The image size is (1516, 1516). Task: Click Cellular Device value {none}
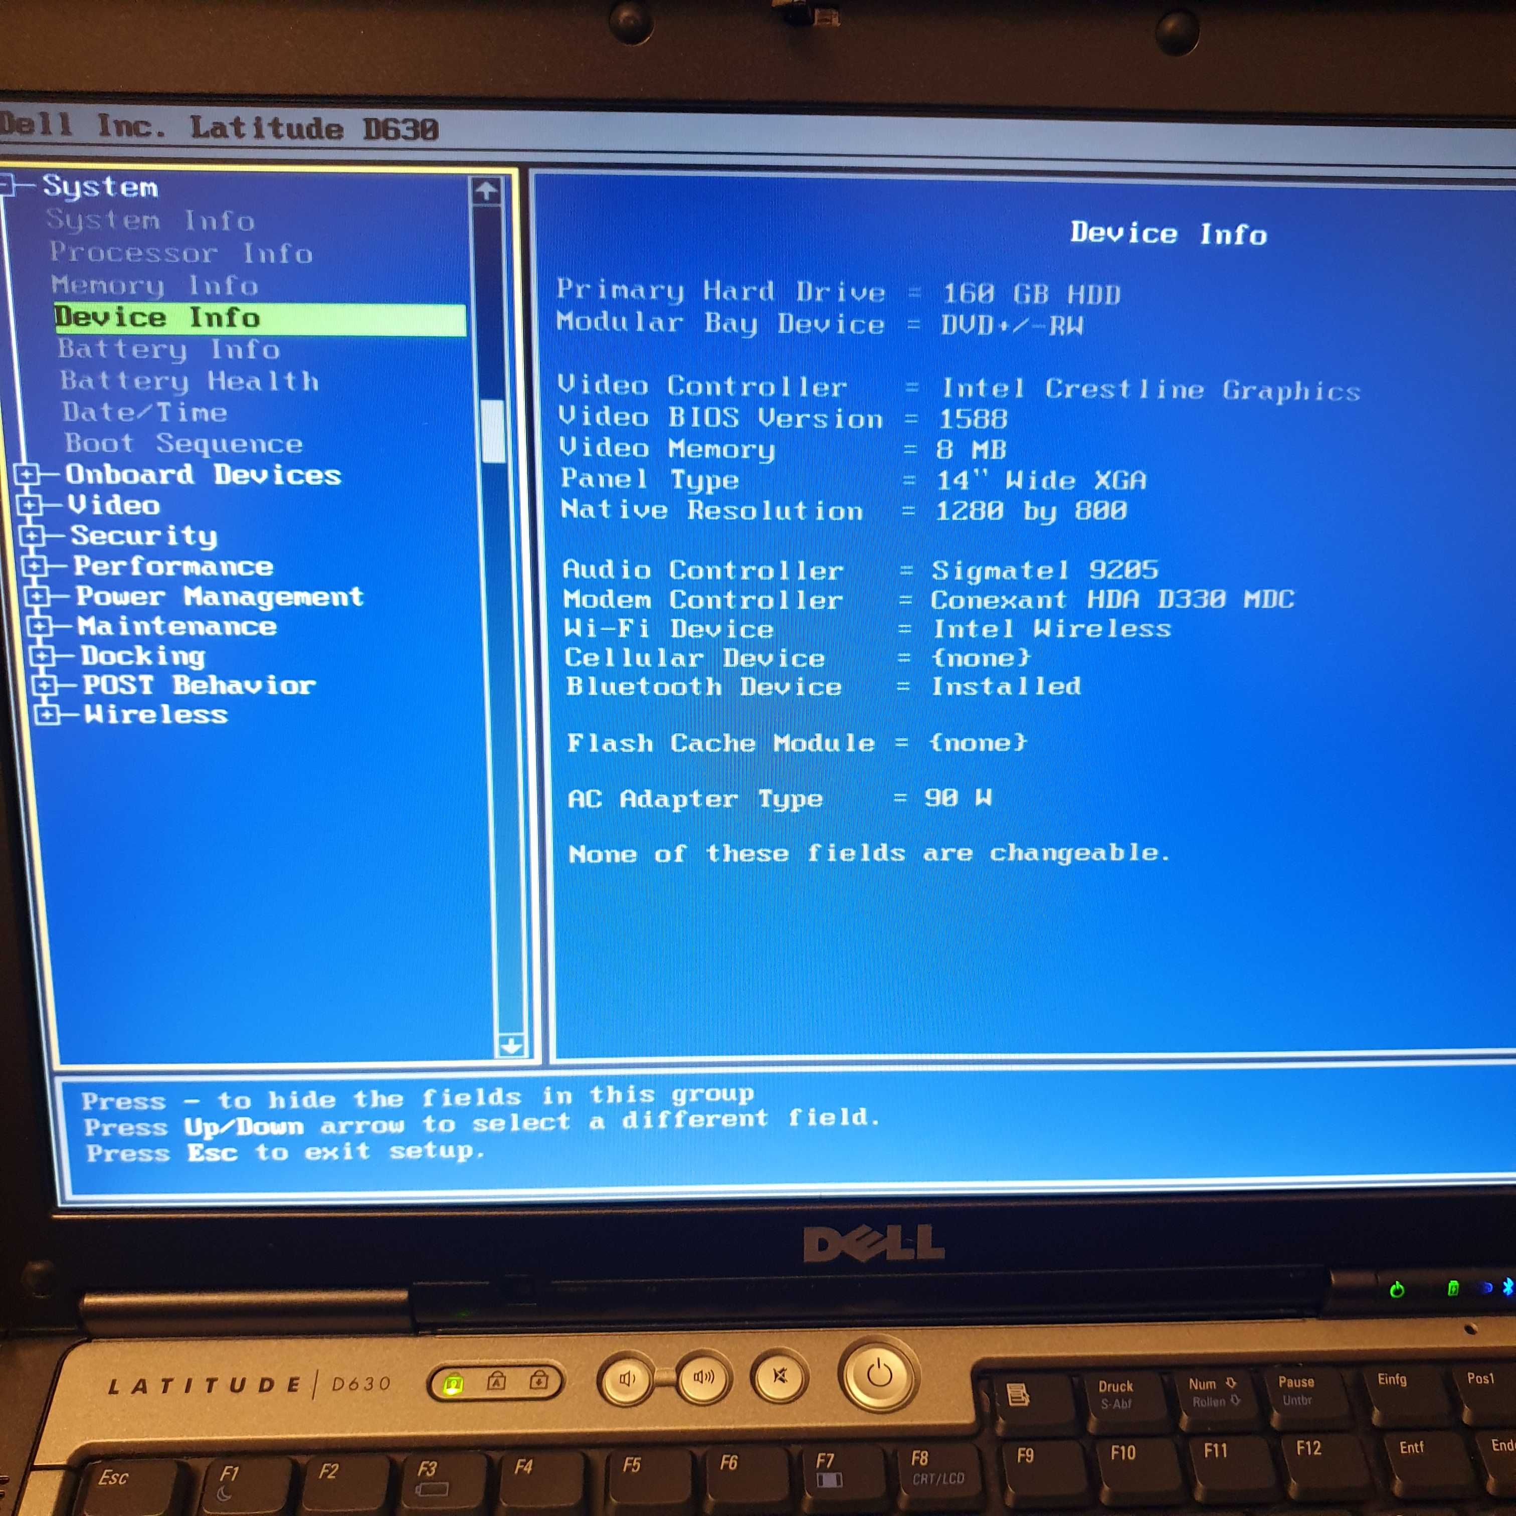(981, 658)
